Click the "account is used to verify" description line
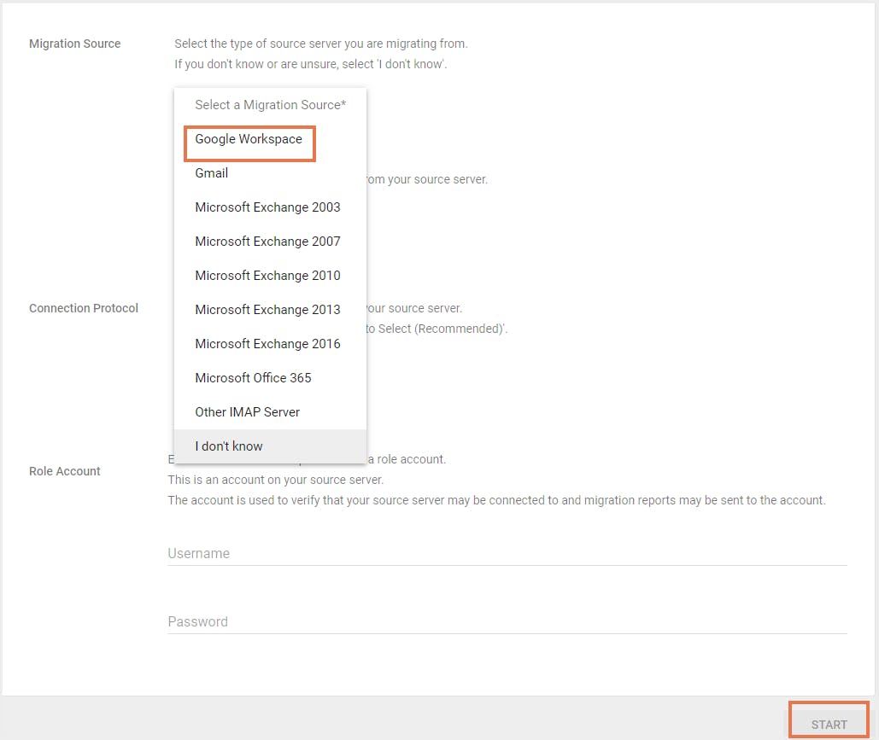Image resolution: width=879 pixels, height=740 pixels. (x=496, y=500)
